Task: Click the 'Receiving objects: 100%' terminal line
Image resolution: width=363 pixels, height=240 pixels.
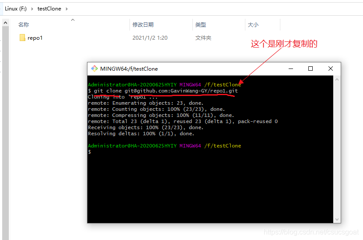Action: [x=146, y=127]
